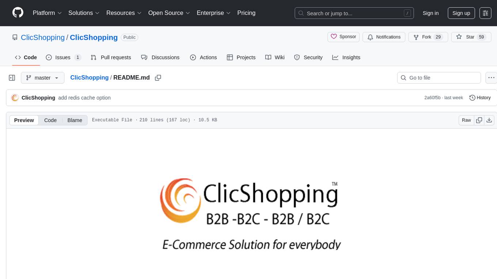Click the ClicShopping commit author avatar
497x279 pixels.
(15, 98)
